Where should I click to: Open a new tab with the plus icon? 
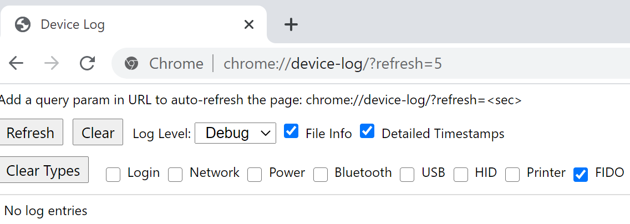coord(291,25)
